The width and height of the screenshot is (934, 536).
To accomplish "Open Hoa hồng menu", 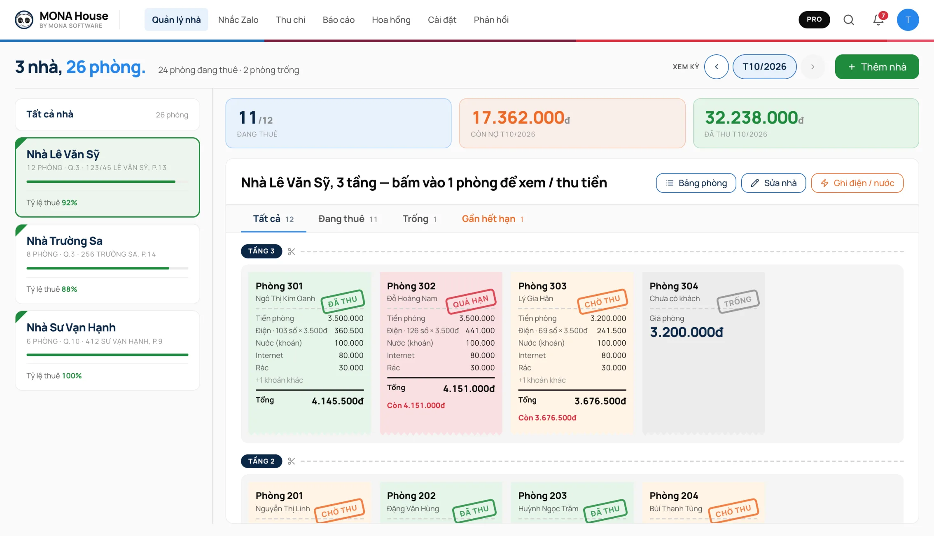I will 391,20.
